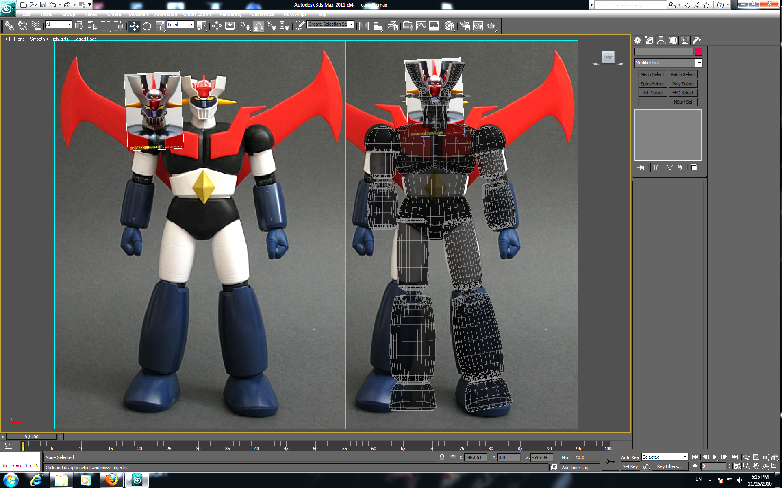Toggle the Auto Key mode
782x488 pixels.
630,457
